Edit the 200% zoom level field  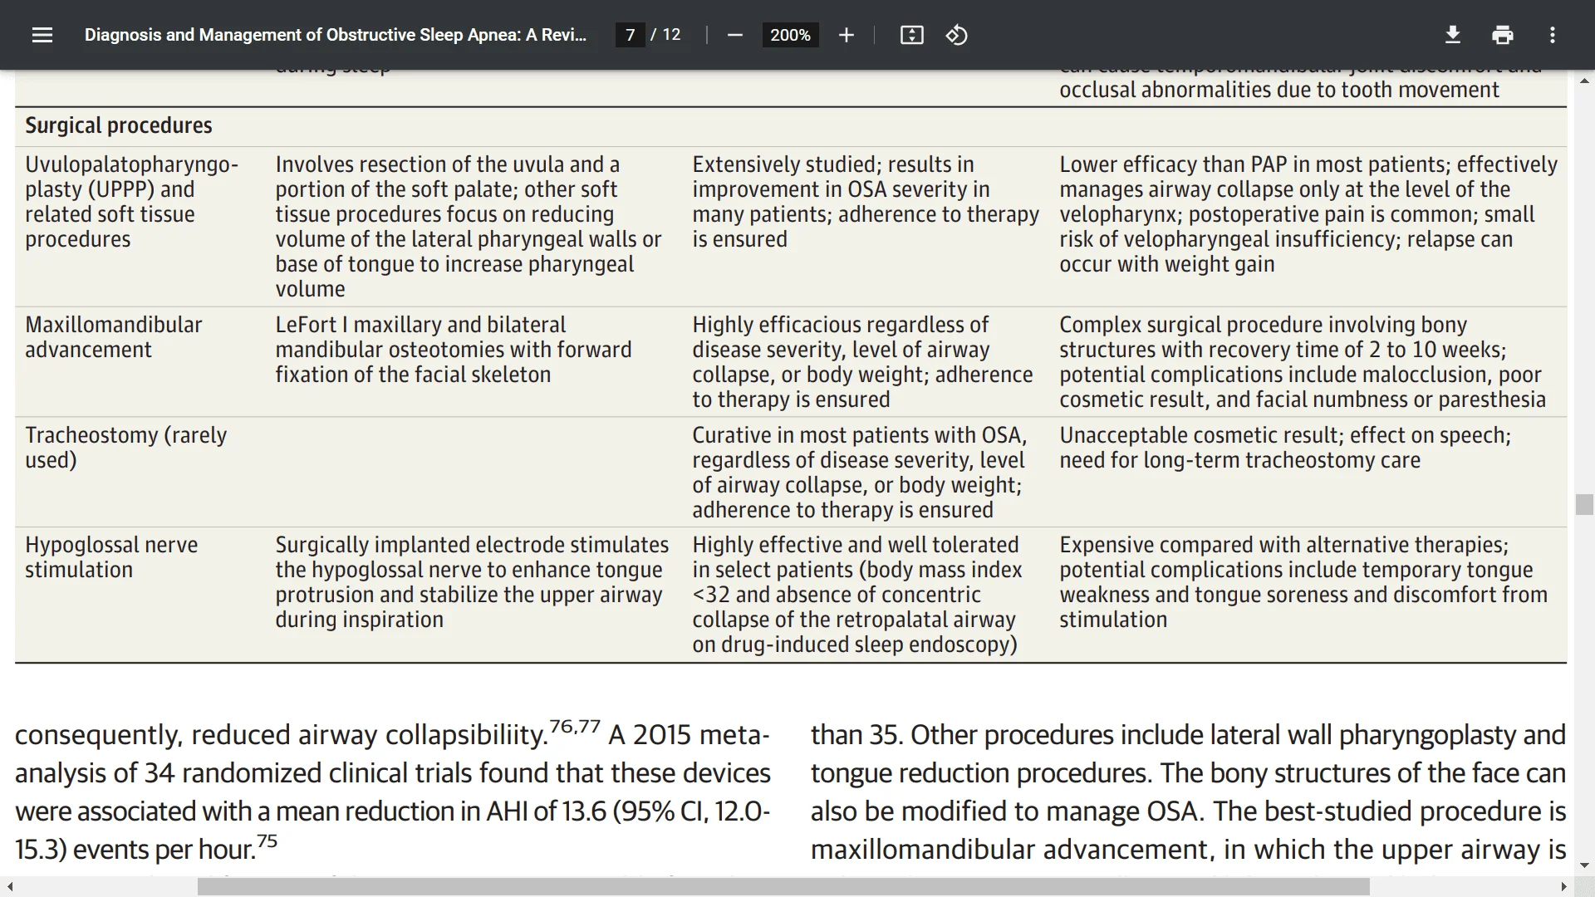click(x=790, y=35)
